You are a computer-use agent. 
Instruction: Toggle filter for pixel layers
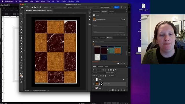[103, 70]
